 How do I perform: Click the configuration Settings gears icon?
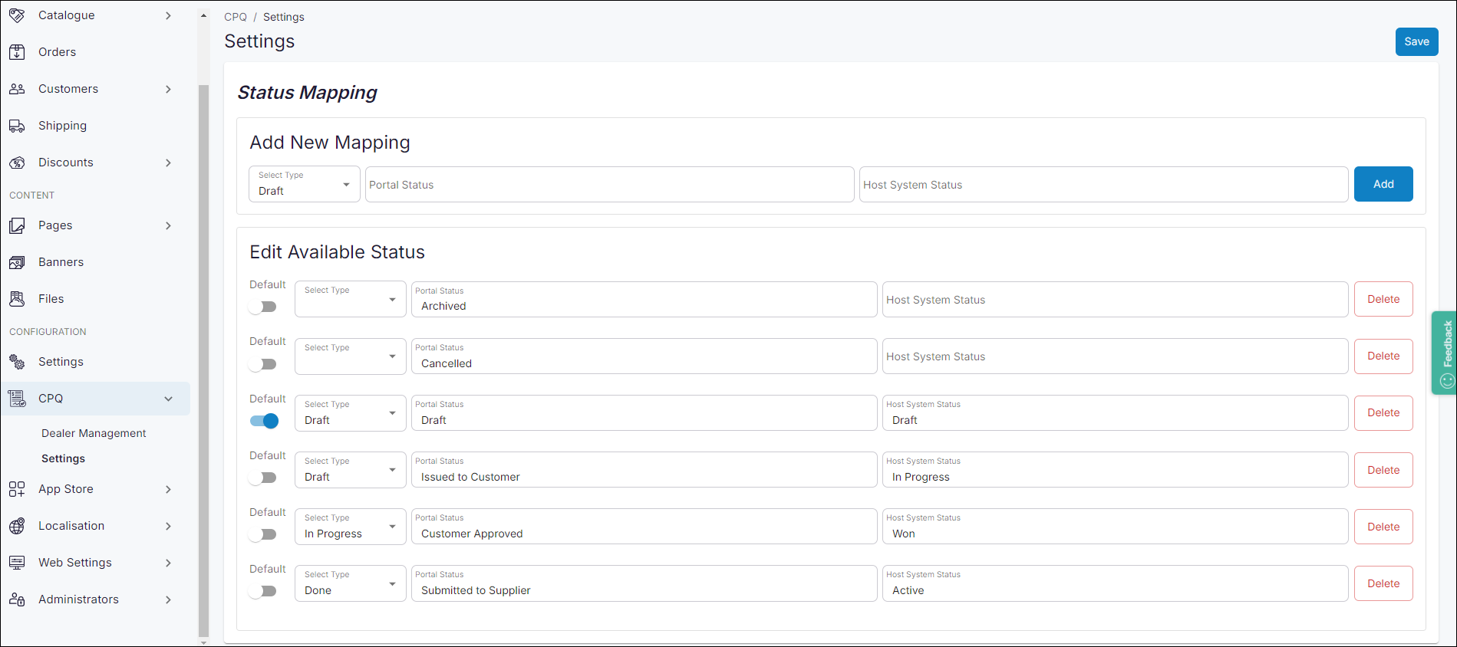17,362
